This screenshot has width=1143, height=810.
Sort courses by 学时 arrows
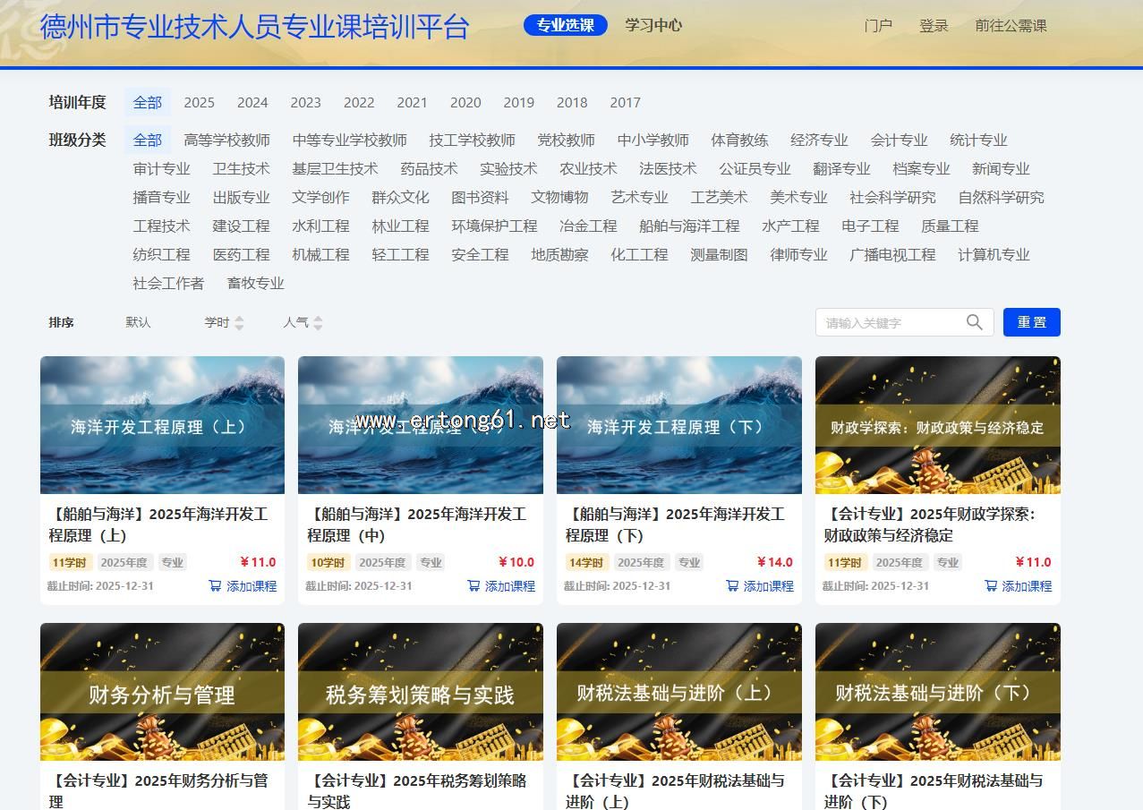coord(239,323)
